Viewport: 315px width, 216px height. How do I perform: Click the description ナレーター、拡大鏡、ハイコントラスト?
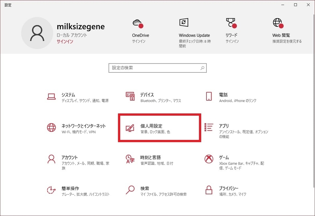click(86, 194)
